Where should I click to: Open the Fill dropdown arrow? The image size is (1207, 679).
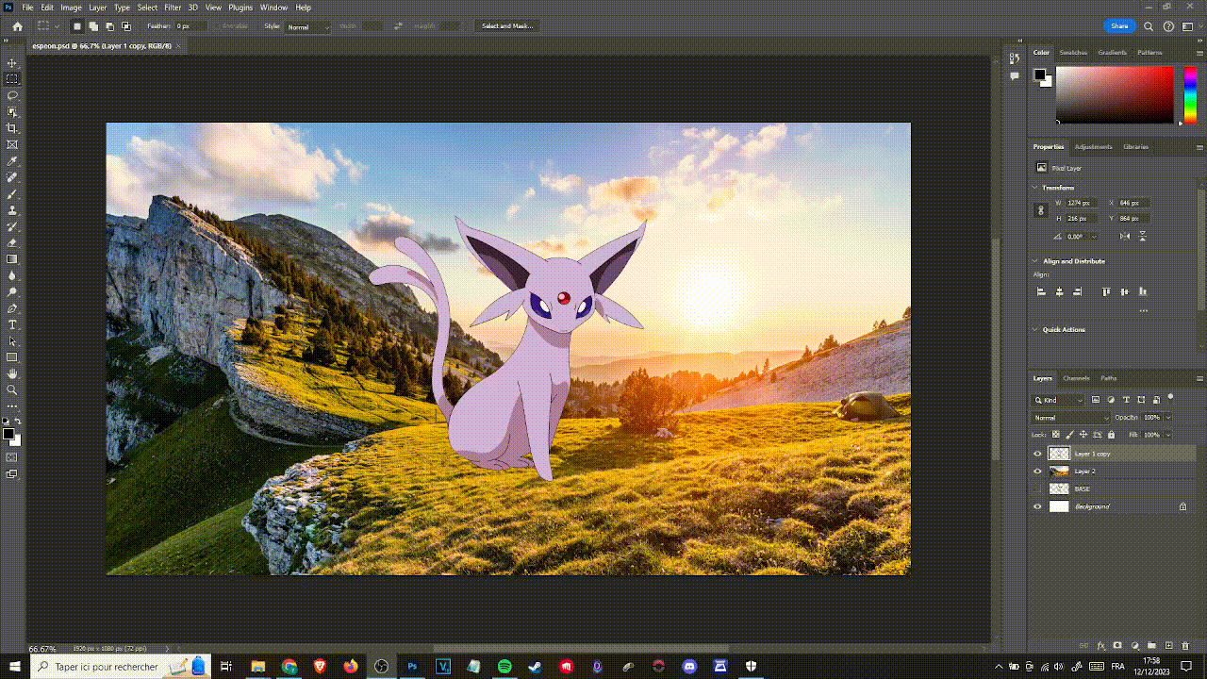pos(1168,435)
